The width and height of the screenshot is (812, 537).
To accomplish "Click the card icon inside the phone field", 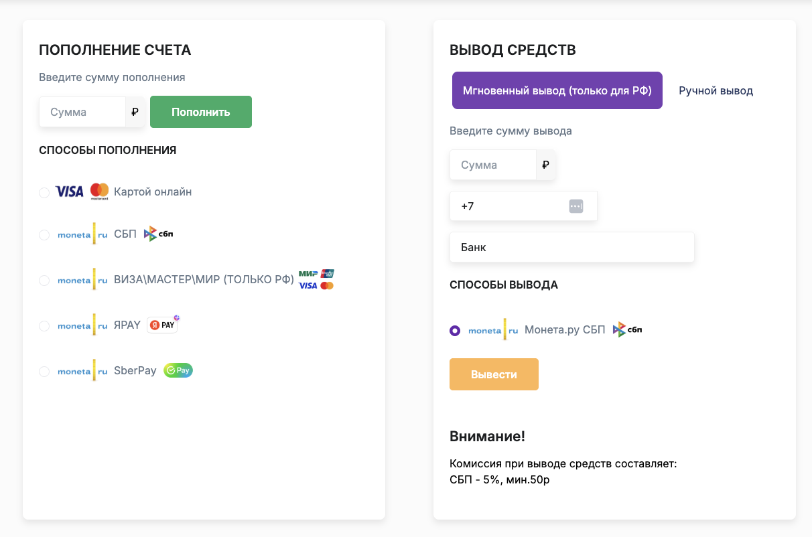I will 576,206.
